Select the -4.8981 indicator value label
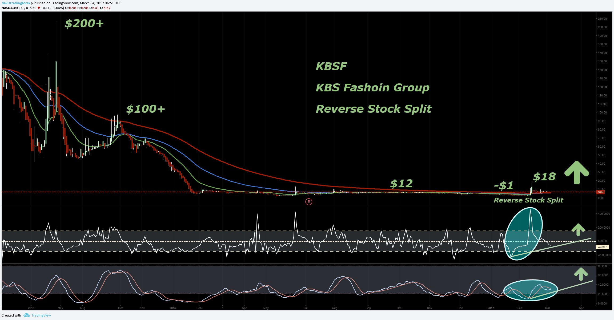 click(x=603, y=247)
